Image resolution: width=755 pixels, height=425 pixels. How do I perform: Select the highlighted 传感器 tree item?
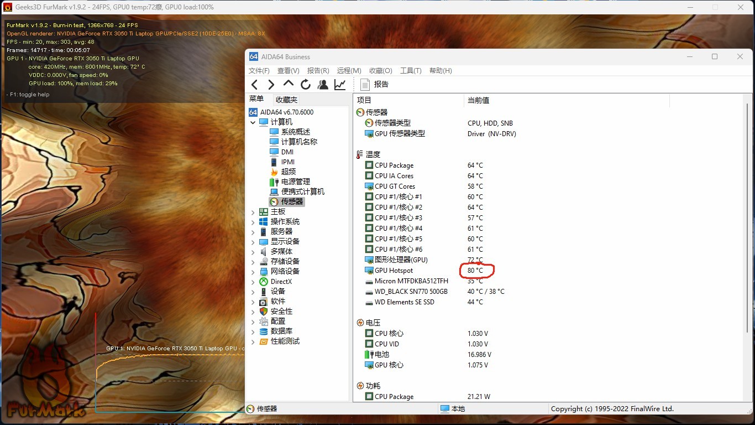(286, 201)
